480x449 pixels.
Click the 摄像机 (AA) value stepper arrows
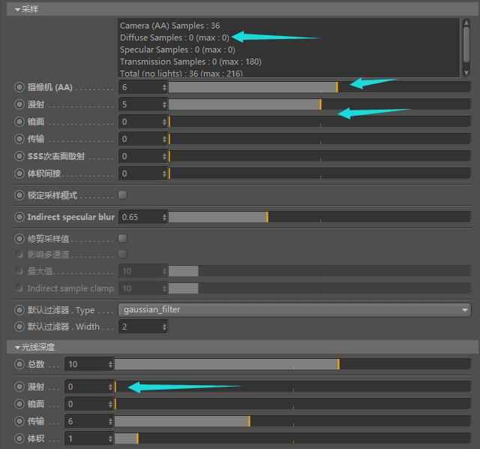click(164, 87)
